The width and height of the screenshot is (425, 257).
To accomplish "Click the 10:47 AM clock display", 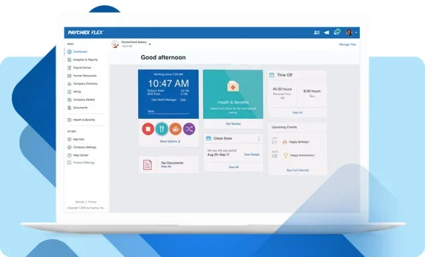I will [x=168, y=84].
